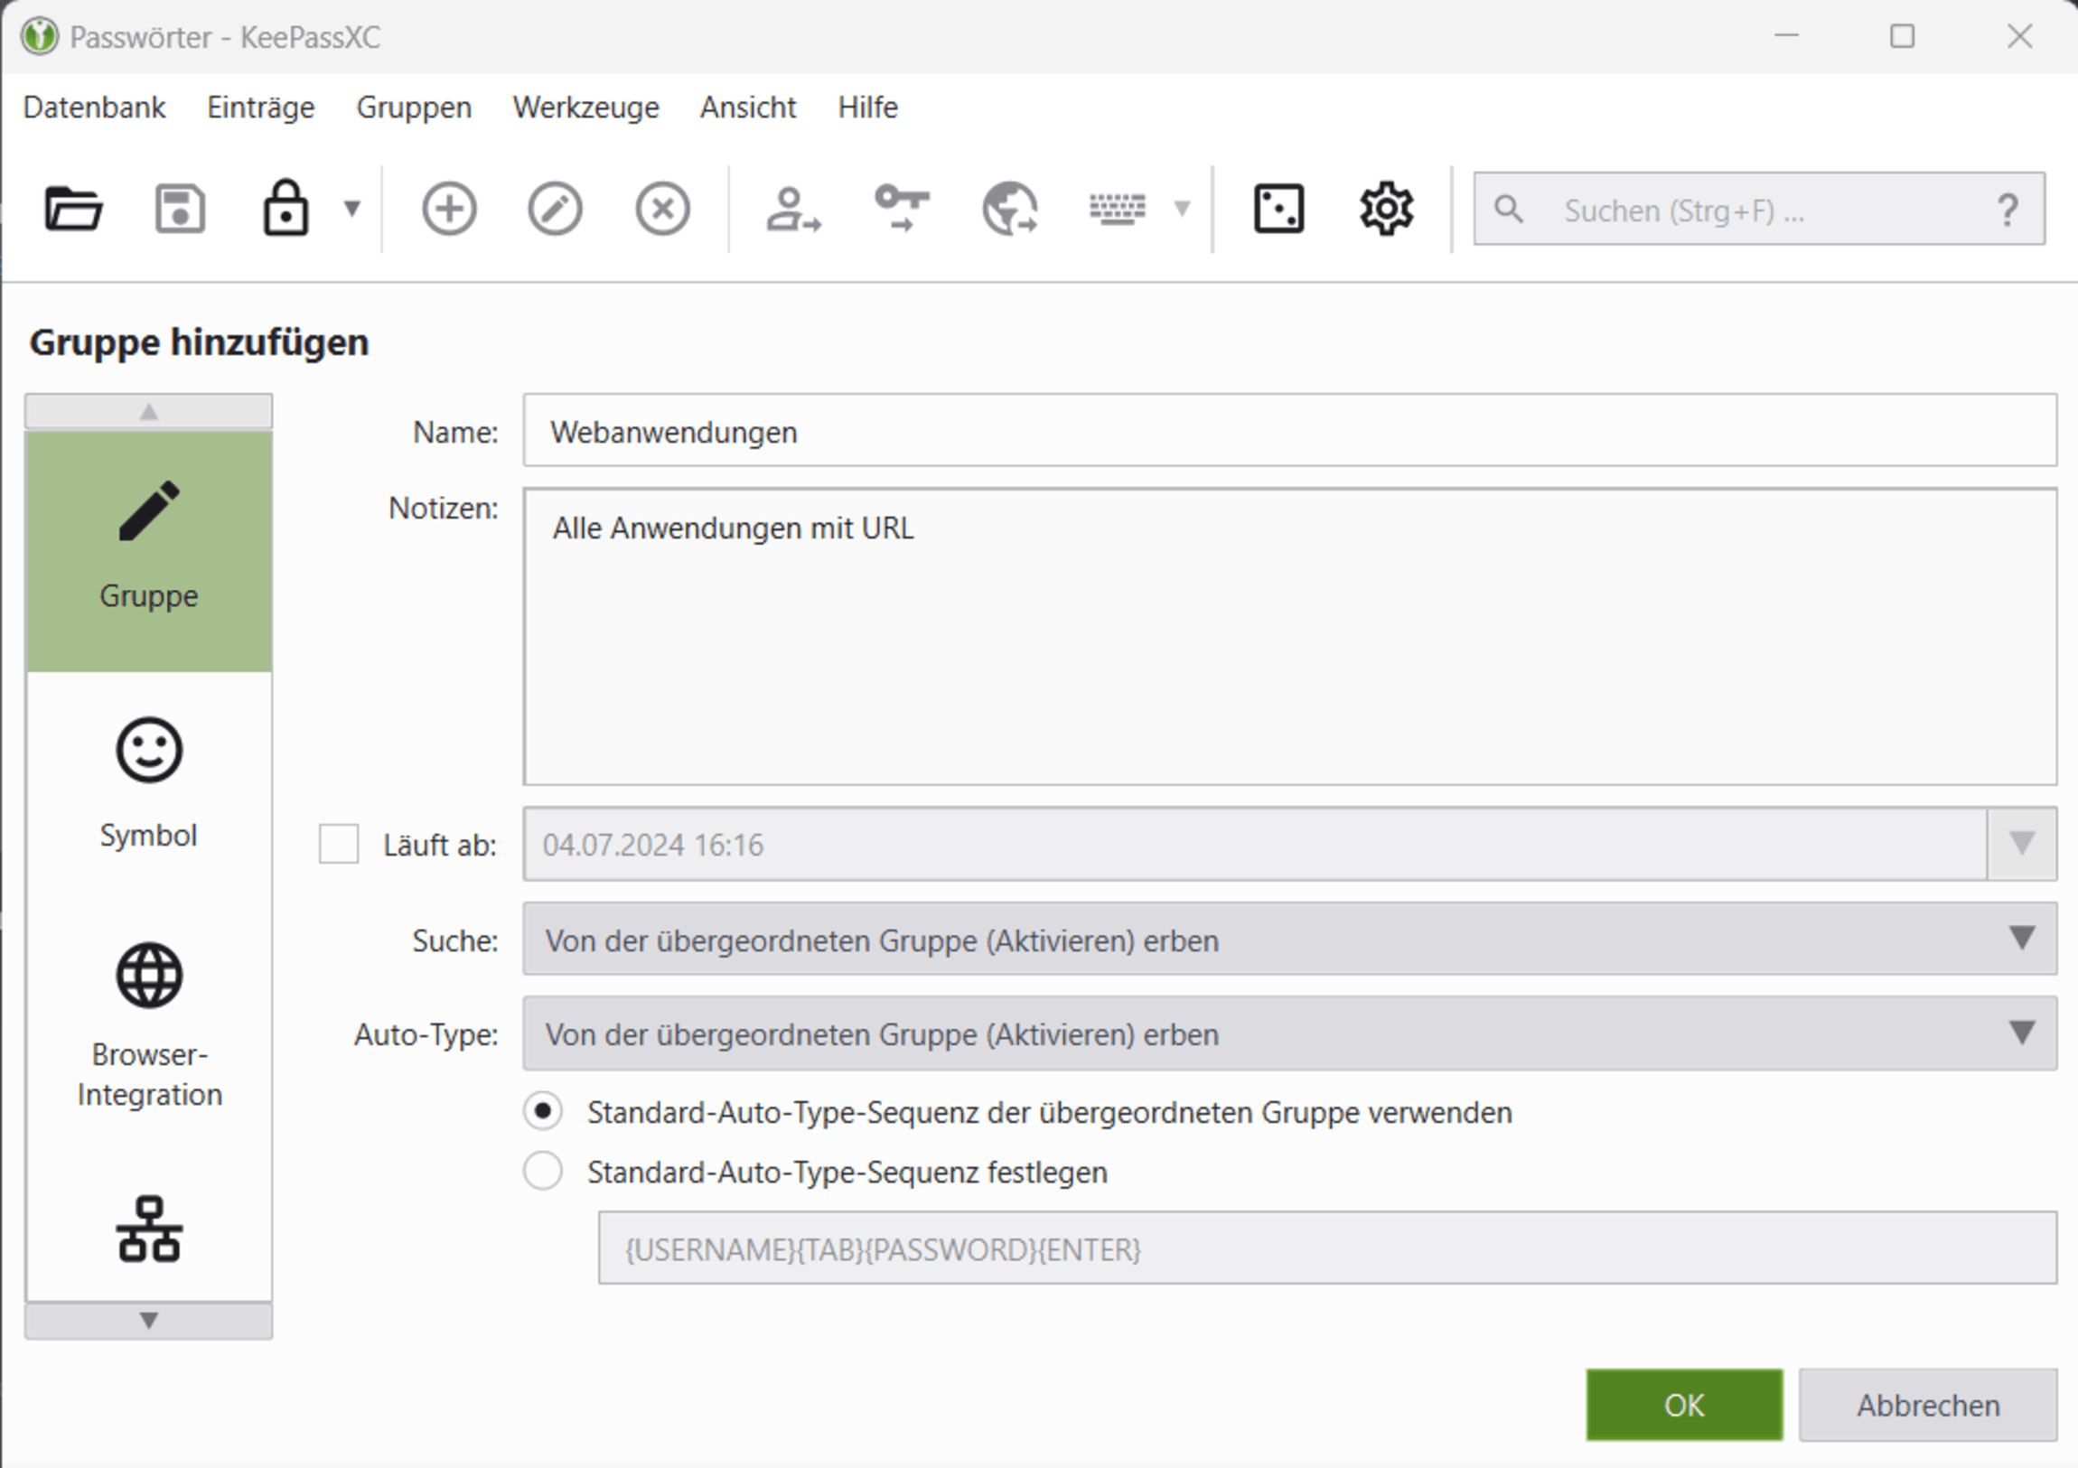Confirm with the OK button
2078x1468 pixels.
[x=1684, y=1405]
